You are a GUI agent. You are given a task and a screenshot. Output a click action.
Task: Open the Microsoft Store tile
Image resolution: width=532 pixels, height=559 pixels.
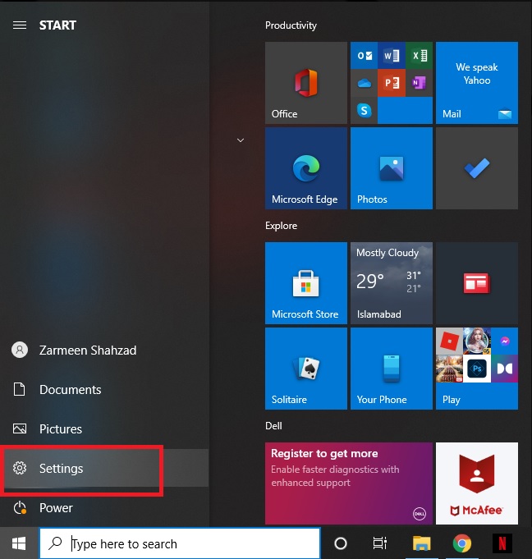click(x=306, y=283)
